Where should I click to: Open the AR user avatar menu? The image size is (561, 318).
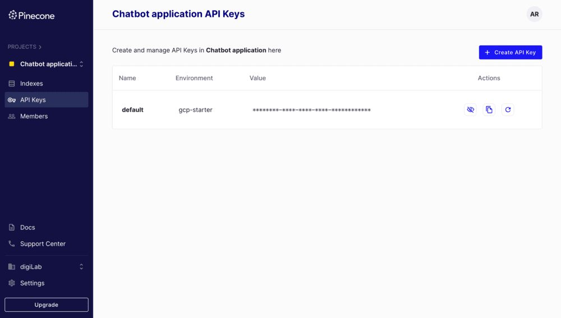(x=535, y=15)
